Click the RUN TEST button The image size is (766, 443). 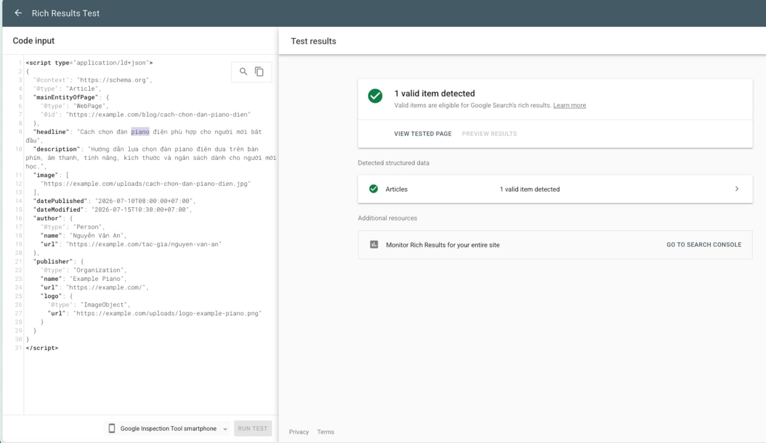253,428
